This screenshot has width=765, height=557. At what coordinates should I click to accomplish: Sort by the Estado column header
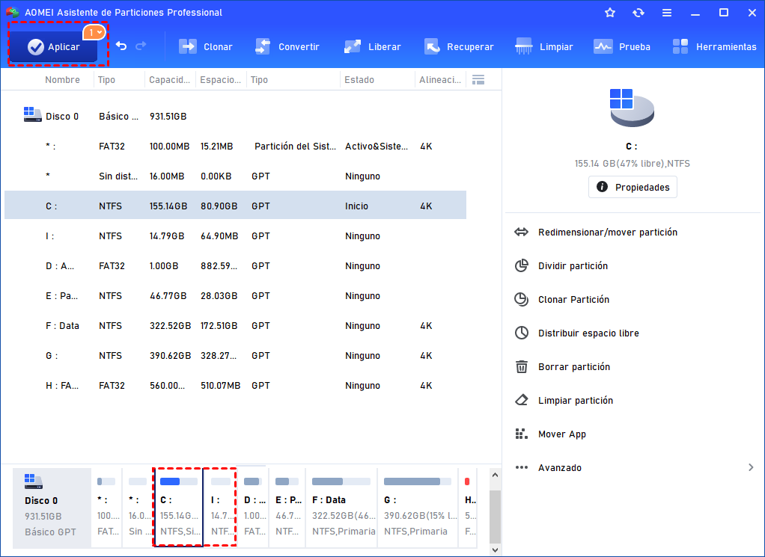click(359, 80)
